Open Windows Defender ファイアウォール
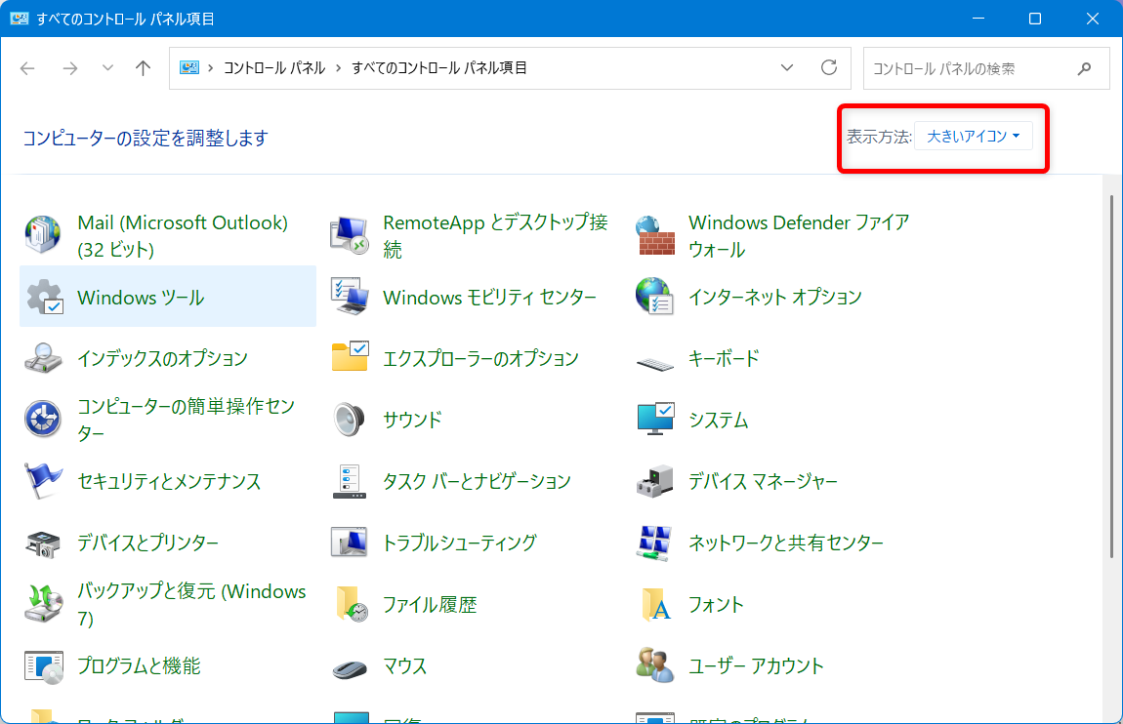 799,234
